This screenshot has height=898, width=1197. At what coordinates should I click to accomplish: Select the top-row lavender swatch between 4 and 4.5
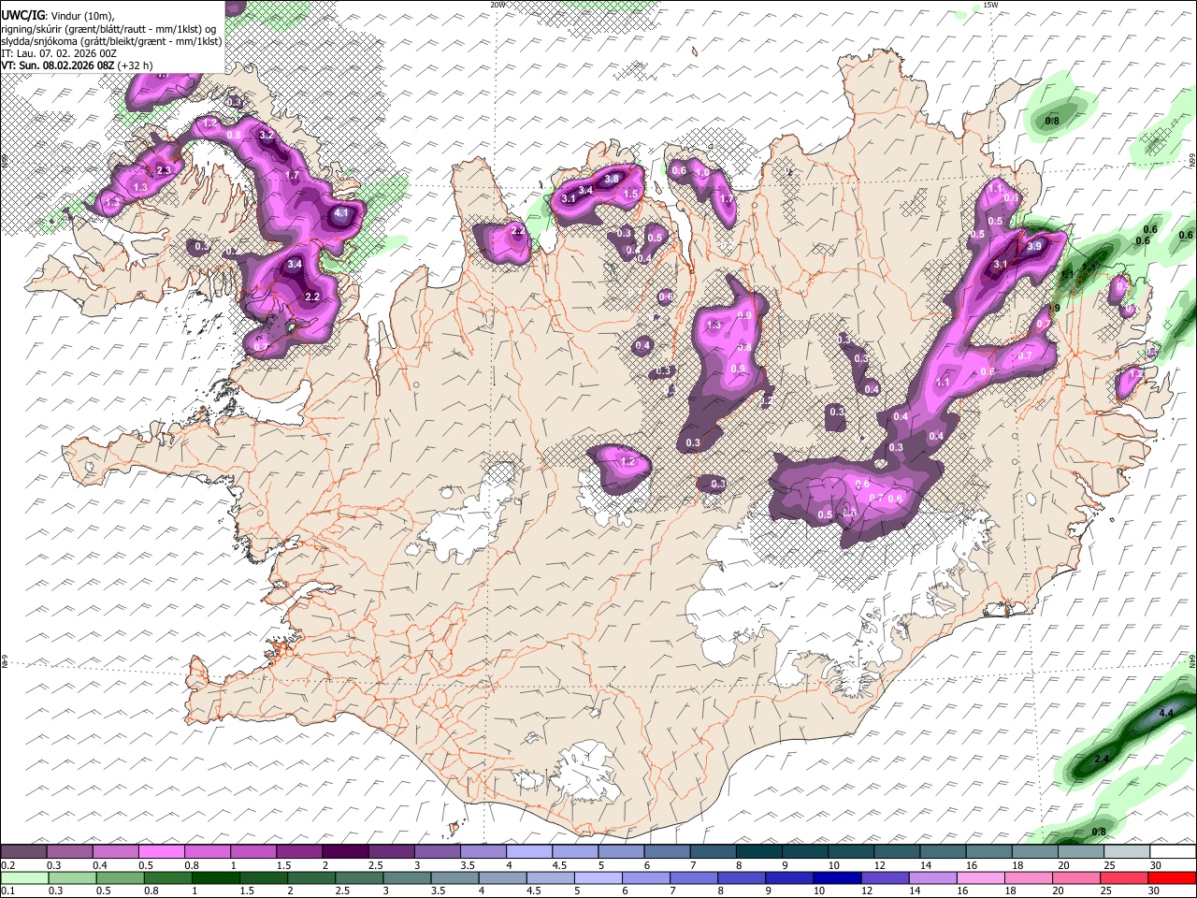click(528, 852)
